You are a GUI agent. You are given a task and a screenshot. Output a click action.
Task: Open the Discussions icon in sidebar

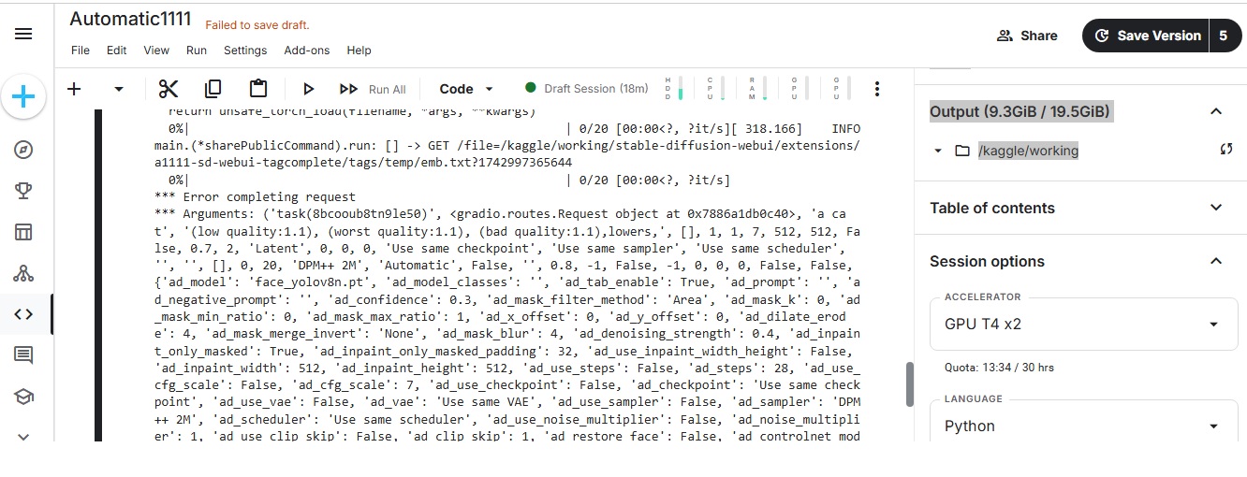tap(23, 354)
